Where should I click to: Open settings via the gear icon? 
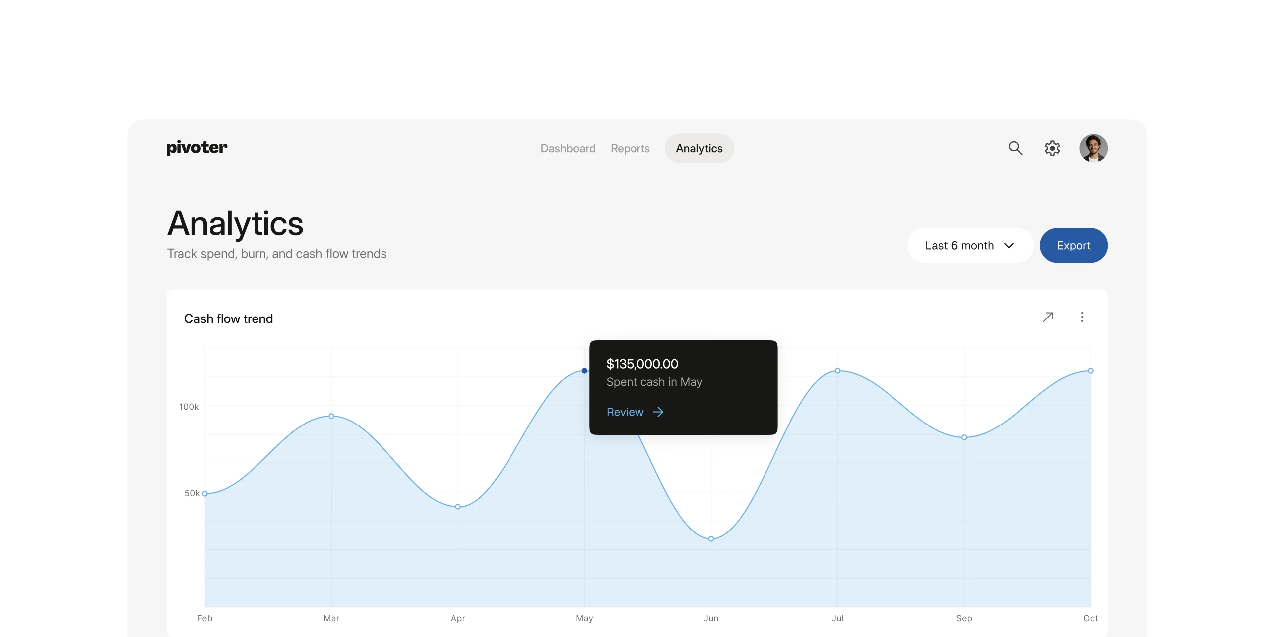(x=1052, y=148)
